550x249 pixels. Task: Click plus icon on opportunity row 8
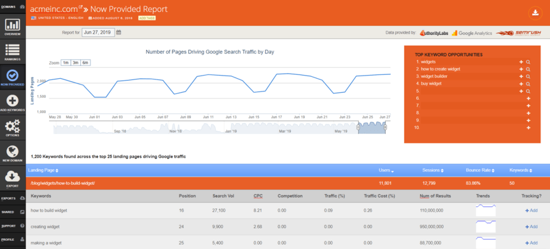528,113
